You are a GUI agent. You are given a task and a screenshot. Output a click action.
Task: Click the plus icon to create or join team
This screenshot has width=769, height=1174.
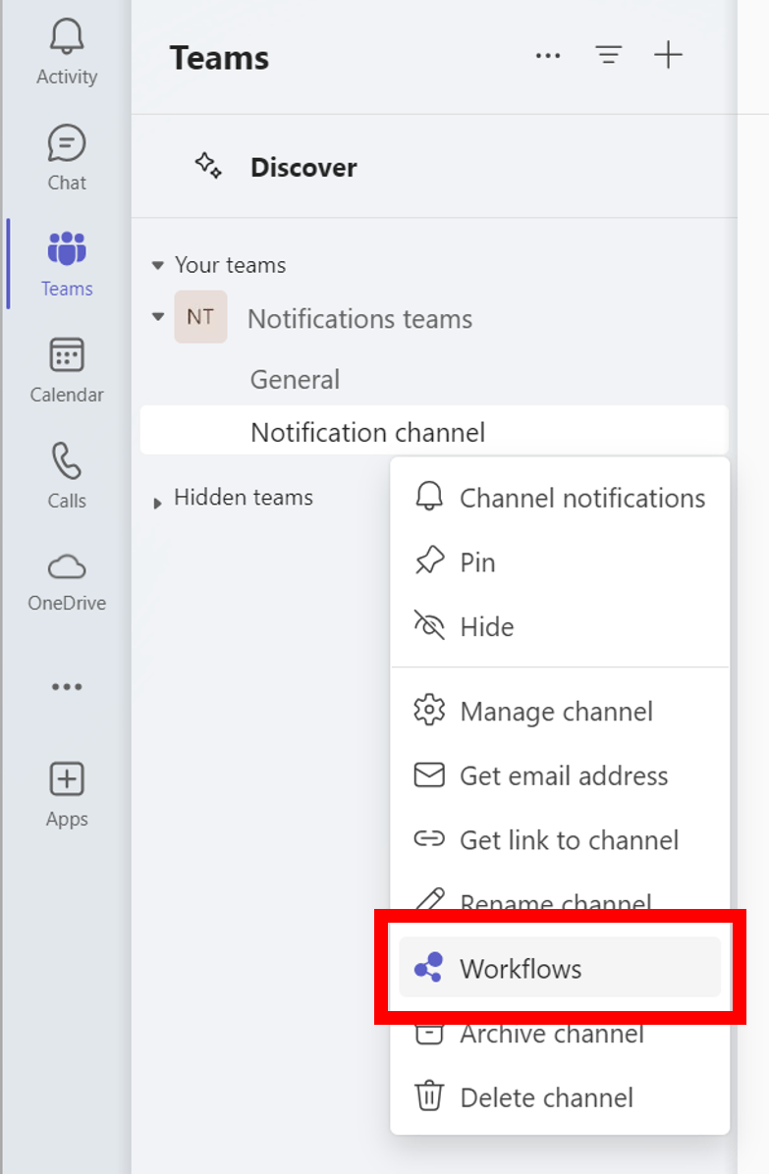668,55
